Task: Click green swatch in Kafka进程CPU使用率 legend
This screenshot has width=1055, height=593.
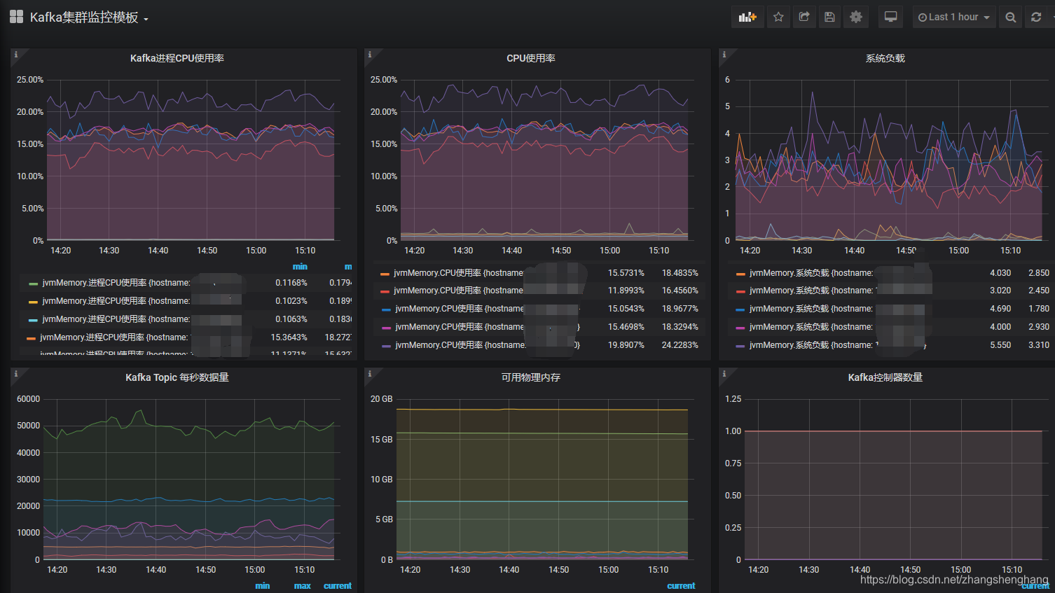Action: [33, 284]
